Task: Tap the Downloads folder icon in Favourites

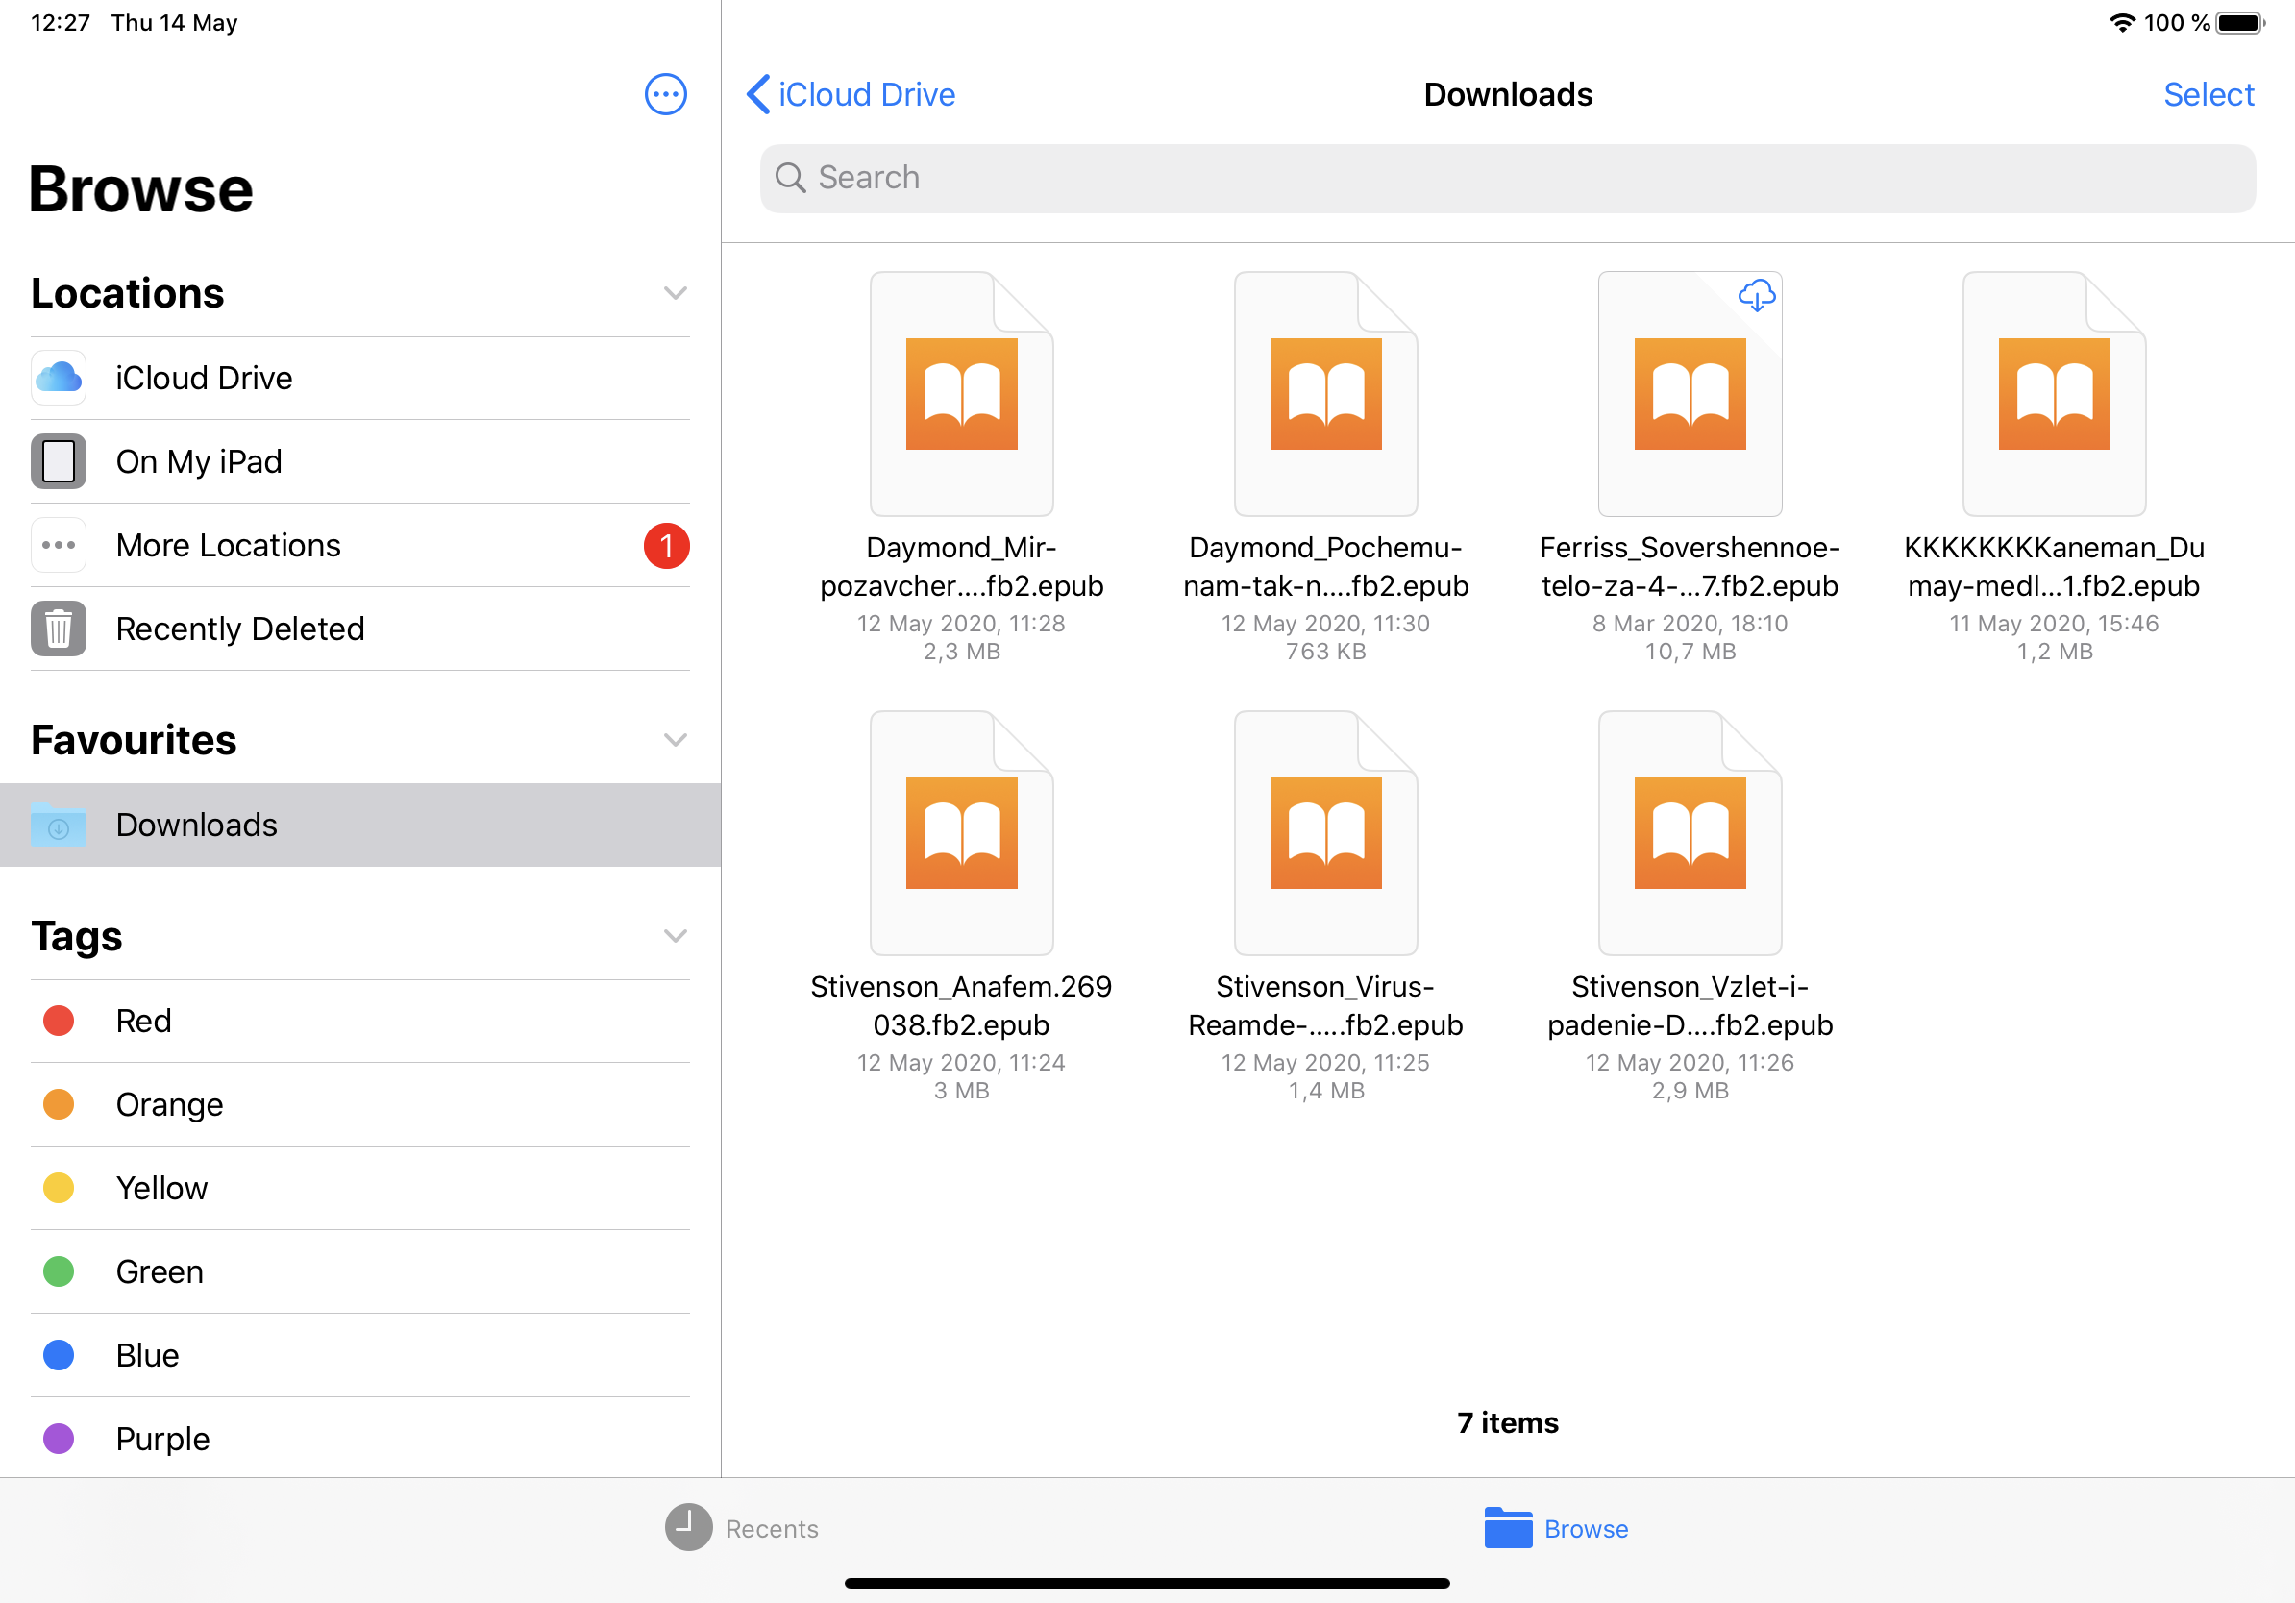Action: 58,826
